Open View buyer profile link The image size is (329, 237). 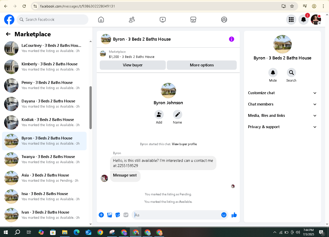click(x=184, y=144)
